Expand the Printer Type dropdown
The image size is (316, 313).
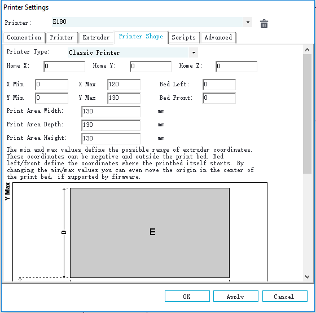point(194,52)
